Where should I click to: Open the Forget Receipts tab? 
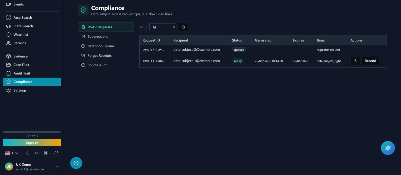click(x=106, y=55)
